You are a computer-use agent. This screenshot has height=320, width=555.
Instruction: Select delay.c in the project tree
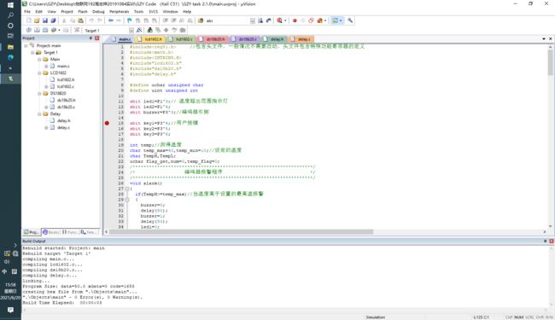coord(63,128)
